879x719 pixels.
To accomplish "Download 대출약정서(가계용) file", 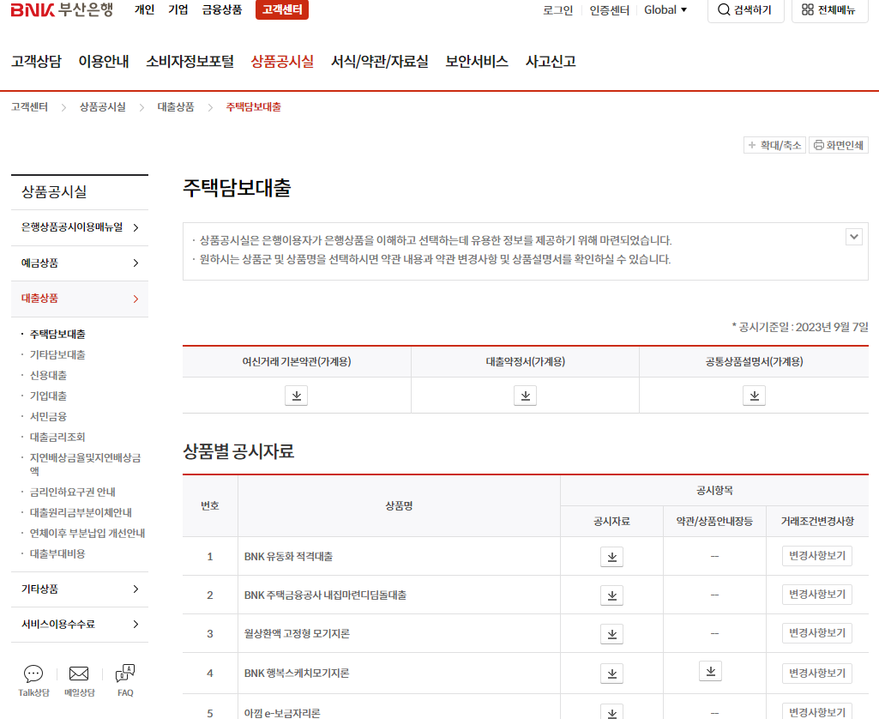I will tap(526, 396).
